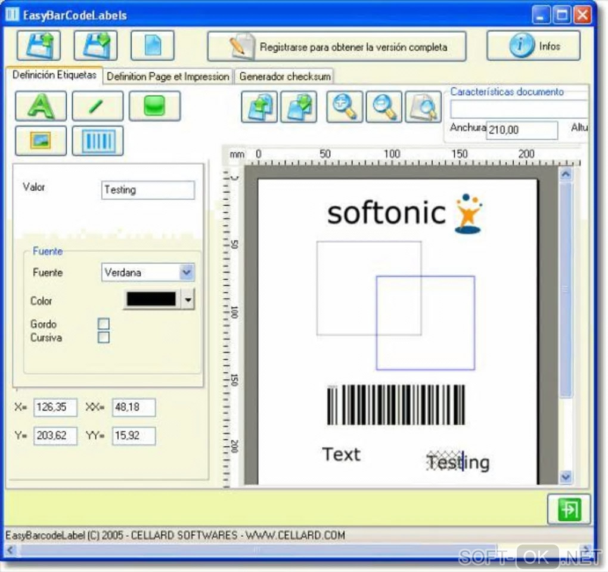Create a new blank document

coord(153,45)
